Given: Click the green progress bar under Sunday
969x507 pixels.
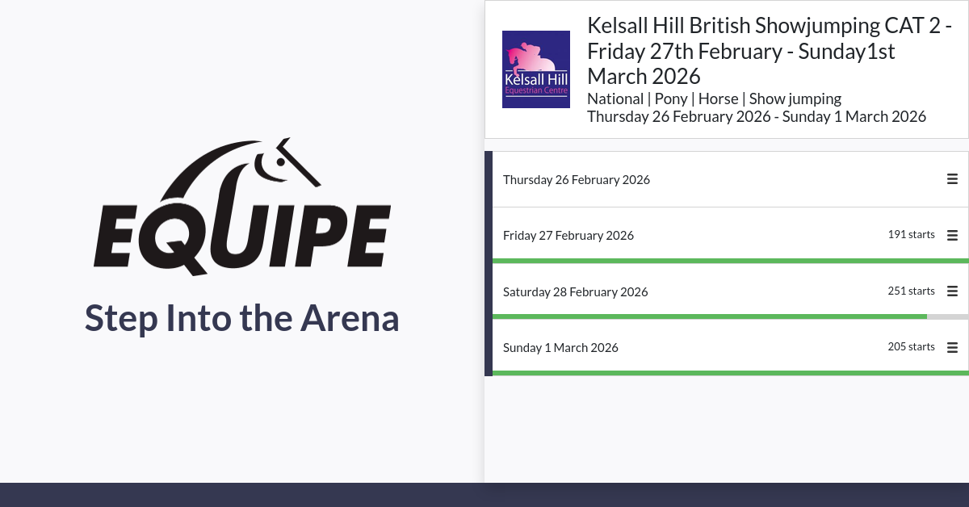Looking at the screenshot, I should click(x=727, y=373).
